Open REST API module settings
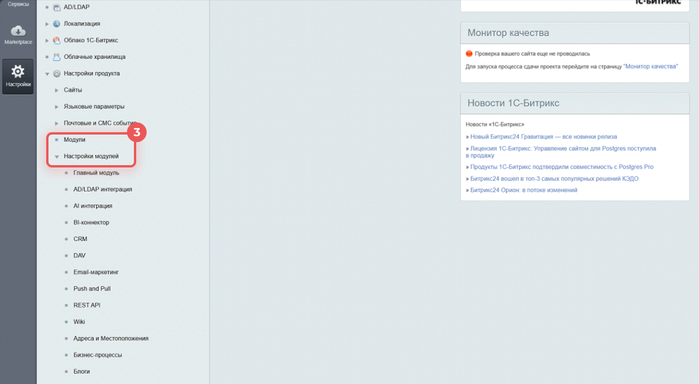Screen dimensions: 699x384 click(87, 305)
